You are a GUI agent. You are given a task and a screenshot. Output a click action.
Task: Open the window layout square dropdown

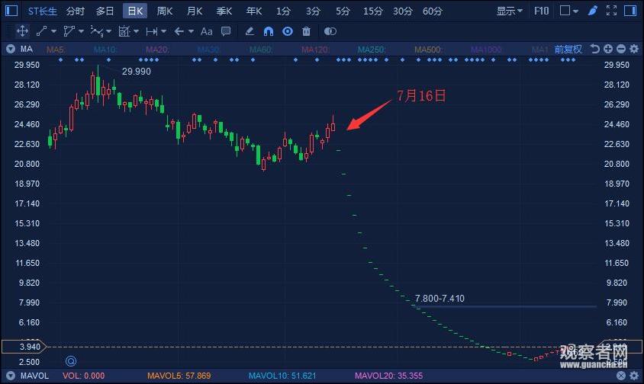point(568,11)
